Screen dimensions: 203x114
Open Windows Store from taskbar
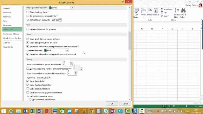click(62, 111)
